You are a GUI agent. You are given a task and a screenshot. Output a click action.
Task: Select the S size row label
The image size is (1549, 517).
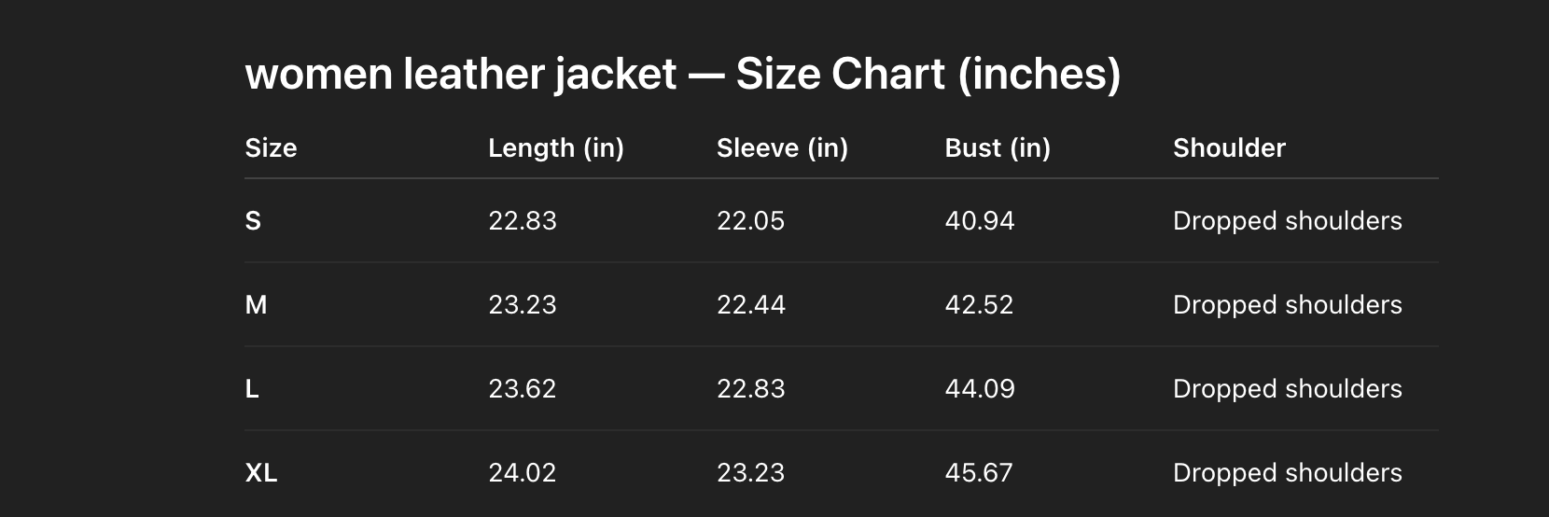pos(253,221)
